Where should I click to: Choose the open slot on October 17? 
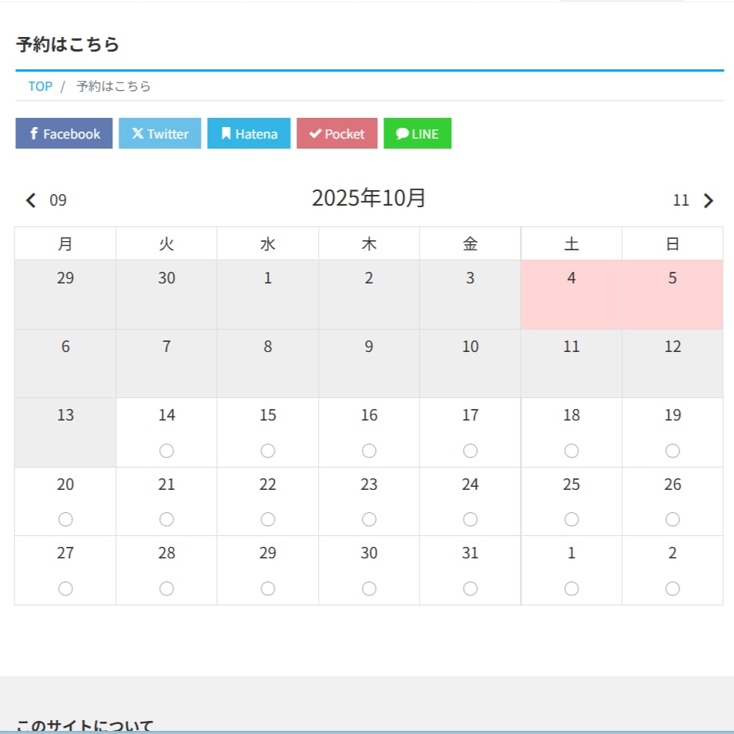coord(470,451)
